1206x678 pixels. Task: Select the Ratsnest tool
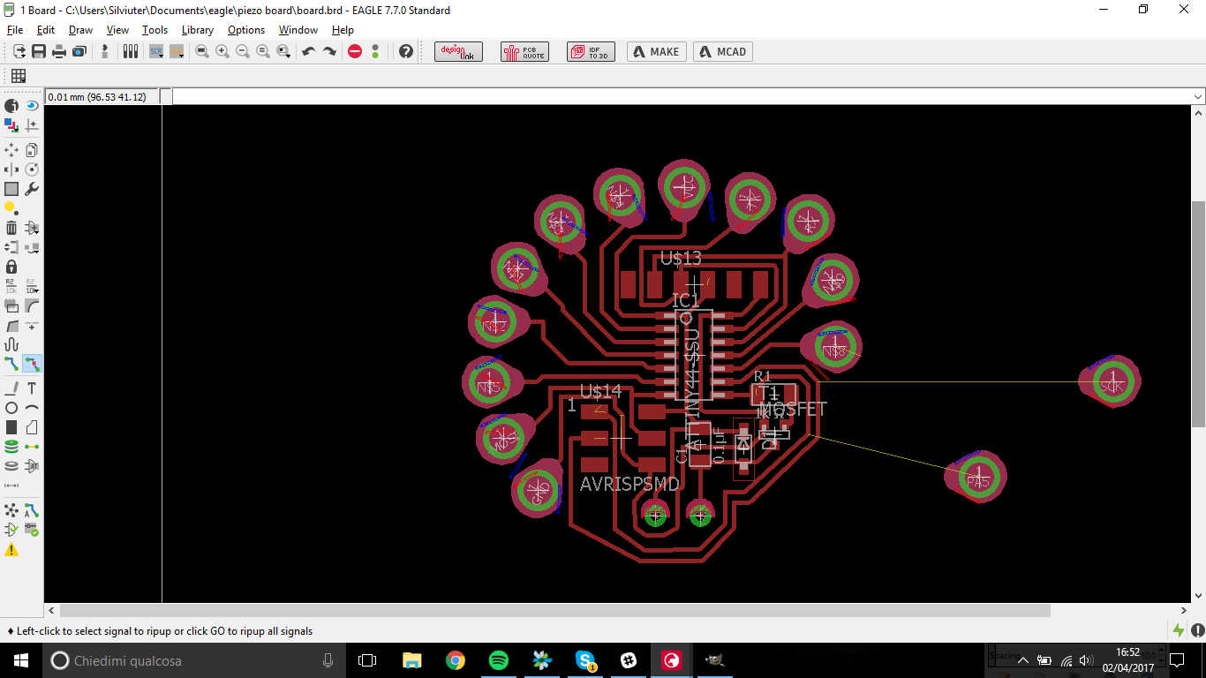[11, 510]
